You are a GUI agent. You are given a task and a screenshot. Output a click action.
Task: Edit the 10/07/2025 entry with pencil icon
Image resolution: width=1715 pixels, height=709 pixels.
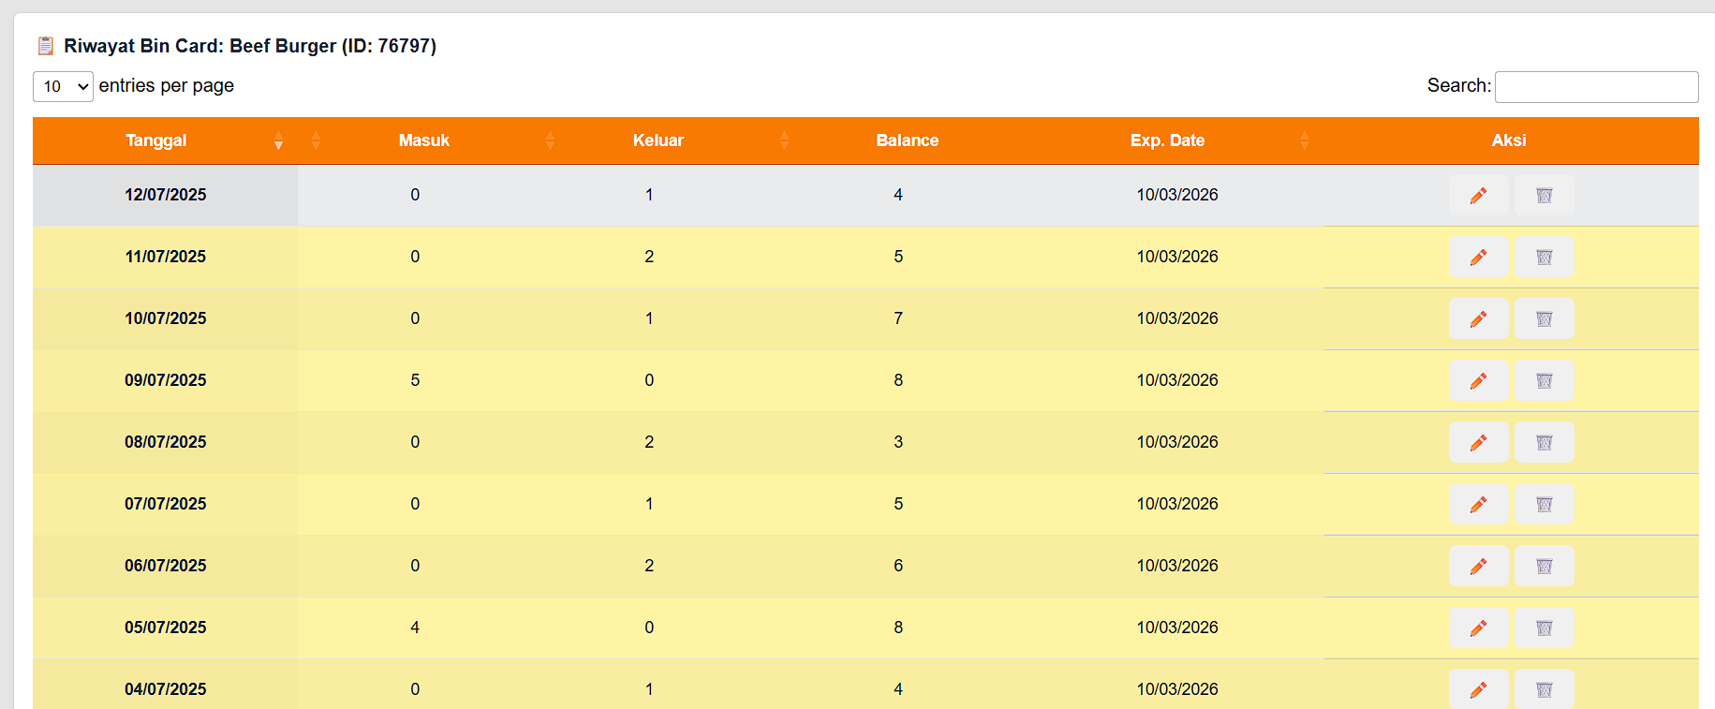click(x=1478, y=318)
